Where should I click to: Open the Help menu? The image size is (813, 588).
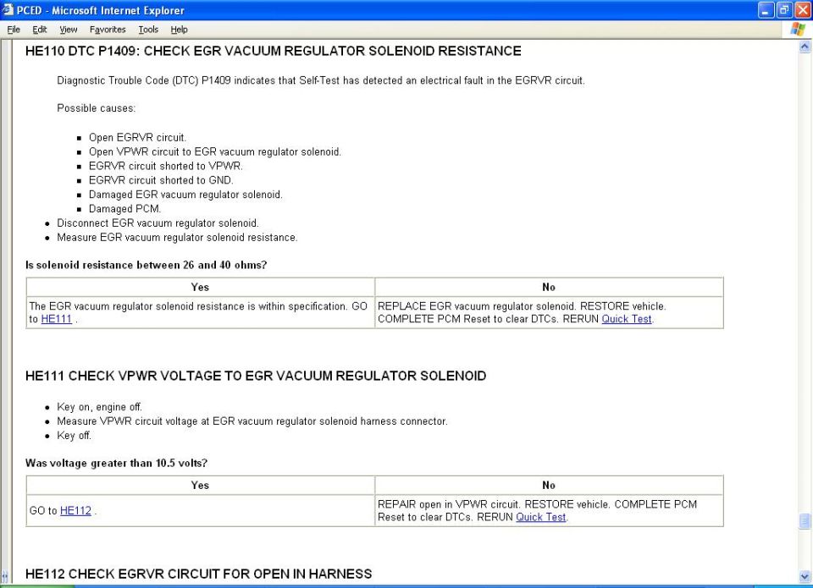pos(179,30)
